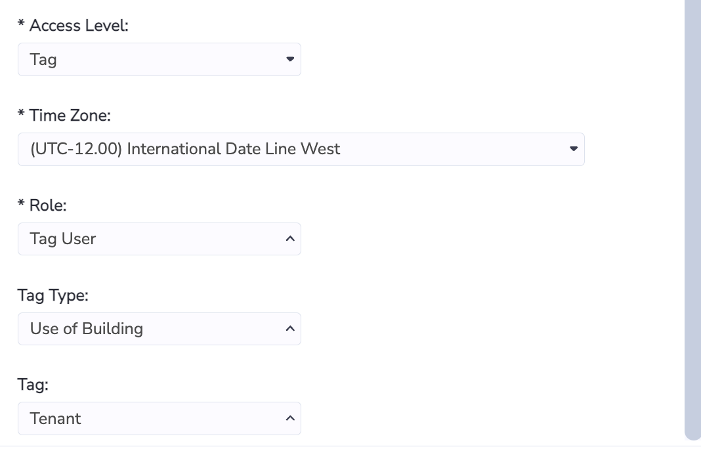701x449 pixels.
Task: Click the Tag User value text
Action: (63, 239)
